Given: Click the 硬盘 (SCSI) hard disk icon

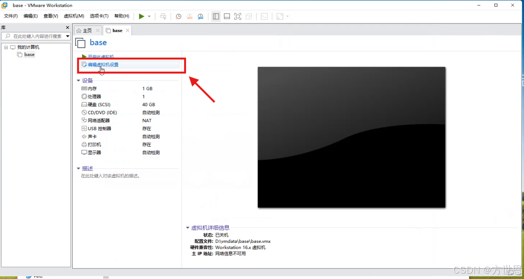Looking at the screenshot, I should 84,105.
